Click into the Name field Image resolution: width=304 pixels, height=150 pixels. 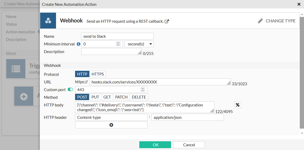pyautogui.click(x=117, y=36)
